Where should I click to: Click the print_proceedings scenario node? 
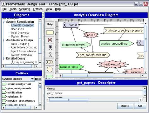[x=124, y=30]
